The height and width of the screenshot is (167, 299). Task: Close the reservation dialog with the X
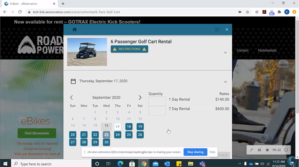click(227, 30)
